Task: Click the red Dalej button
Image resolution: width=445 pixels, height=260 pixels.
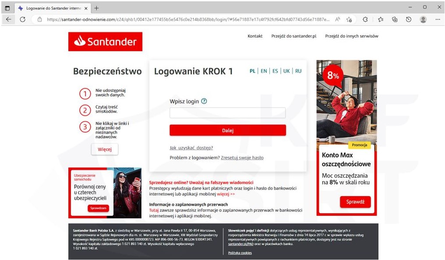Action: tap(228, 130)
